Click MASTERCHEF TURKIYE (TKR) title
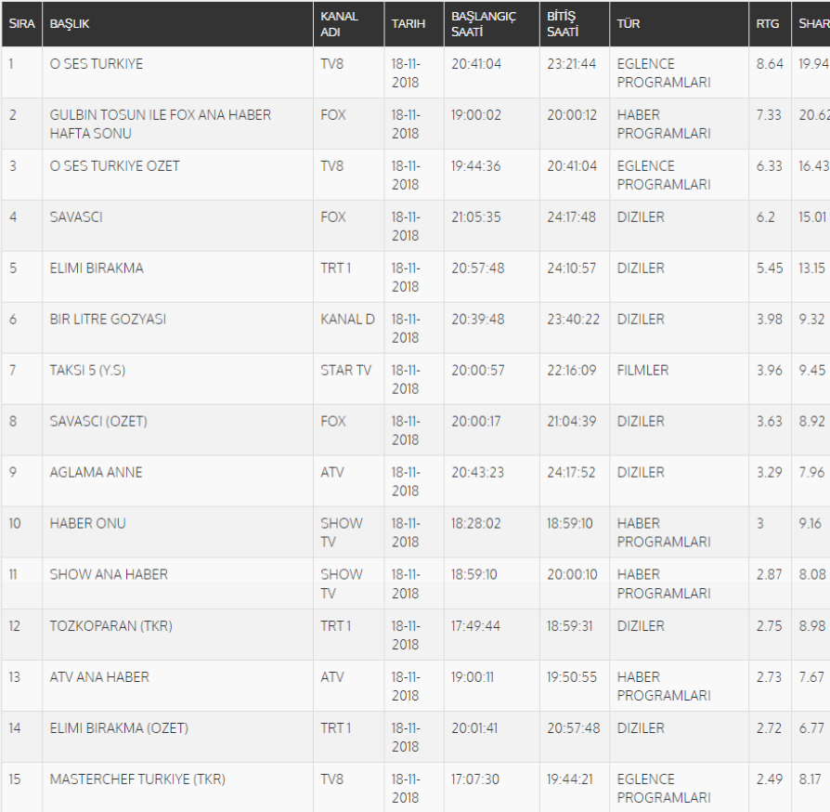 click(137, 779)
